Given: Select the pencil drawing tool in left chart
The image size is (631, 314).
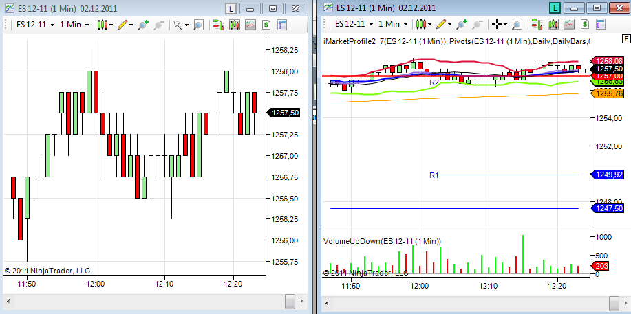Looking at the screenshot, I should point(122,25).
